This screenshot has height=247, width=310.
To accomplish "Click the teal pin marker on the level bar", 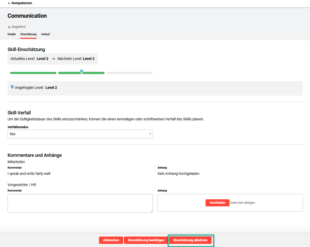I will (x=82, y=71).
